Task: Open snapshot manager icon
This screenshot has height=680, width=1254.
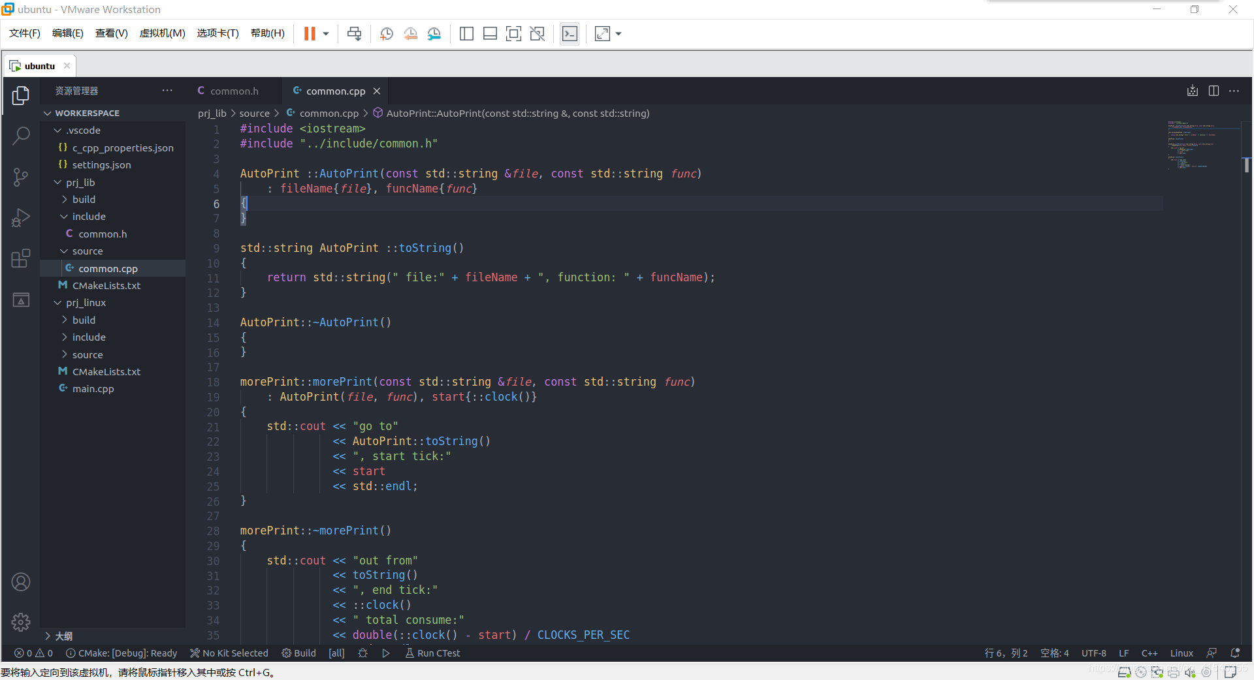Action: pyautogui.click(x=434, y=34)
